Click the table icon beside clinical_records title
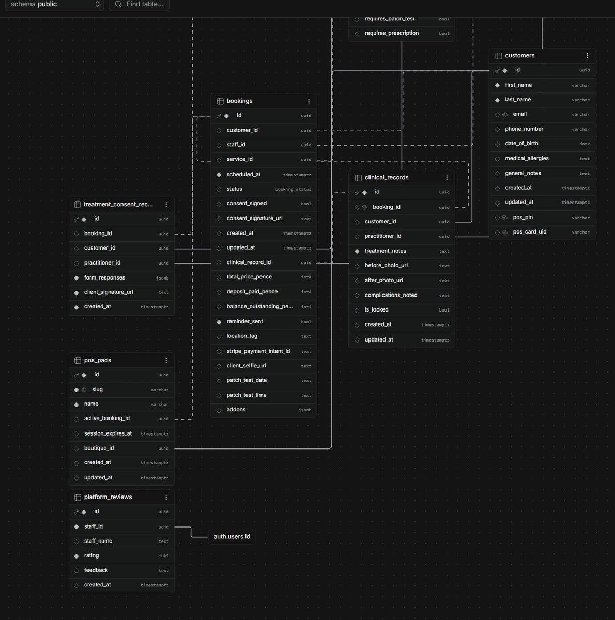The width and height of the screenshot is (615, 620). [358, 178]
